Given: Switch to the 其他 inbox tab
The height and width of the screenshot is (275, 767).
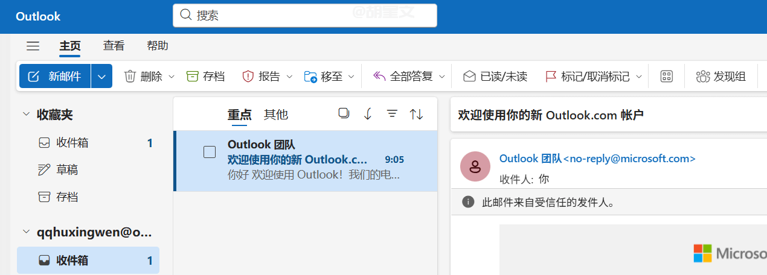Looking at the screenshot, I should click(x=276, y=115).
